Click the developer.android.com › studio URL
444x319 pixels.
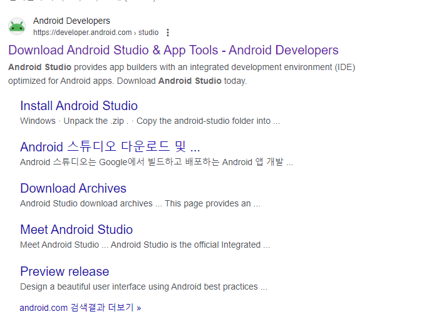(x=96, y=33)
